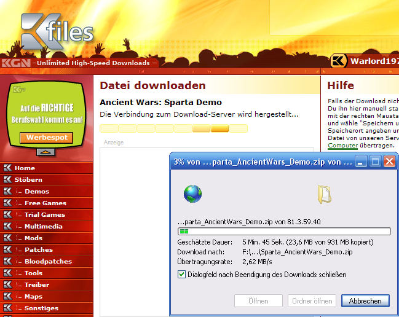Uncheck close dialog after download checkbox
Image resolution: width=399 pixels, height=317 pixels.
click(x=181, y=275)
